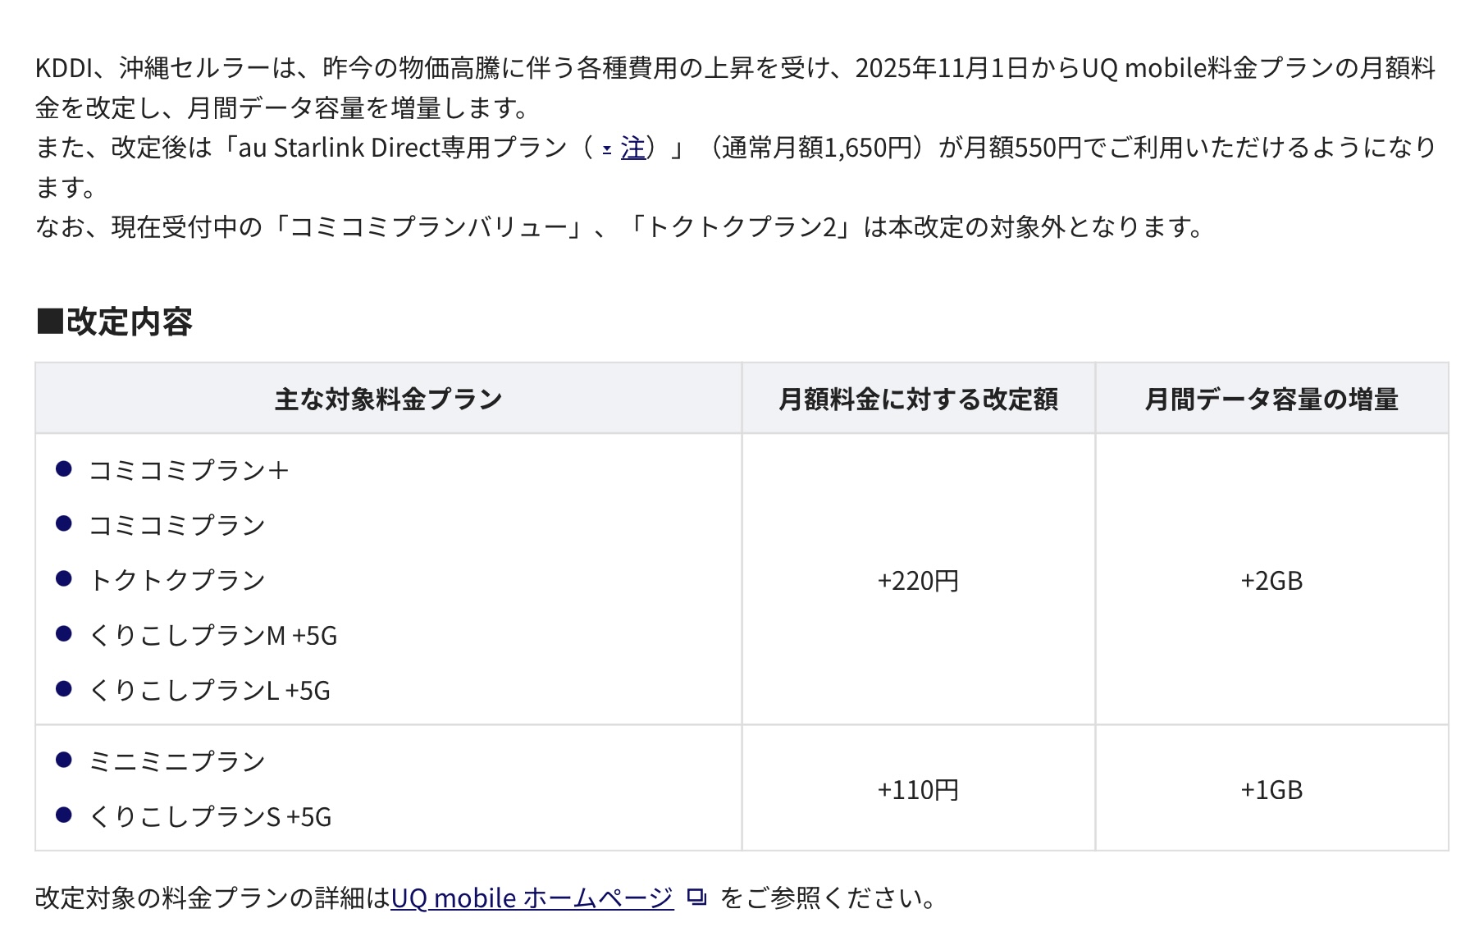The width and height of the screenshot is (1479, 950).
Task: Click the +220円 table cell
Action: coord(918,580)
